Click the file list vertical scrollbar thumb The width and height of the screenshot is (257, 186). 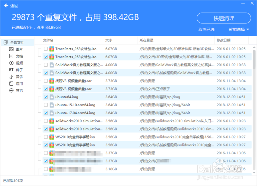click(254, 59)
